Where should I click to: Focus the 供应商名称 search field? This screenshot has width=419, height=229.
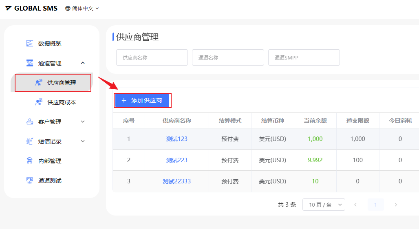[x=152, y=57]
